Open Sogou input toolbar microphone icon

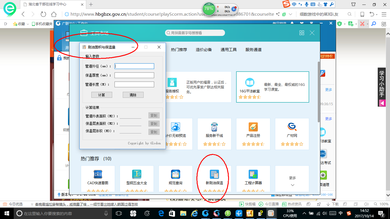click(x=307, y=4)
